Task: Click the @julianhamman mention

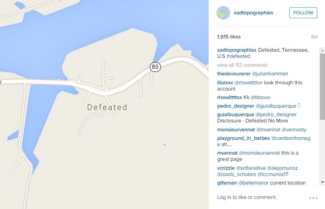Action: 270,74
